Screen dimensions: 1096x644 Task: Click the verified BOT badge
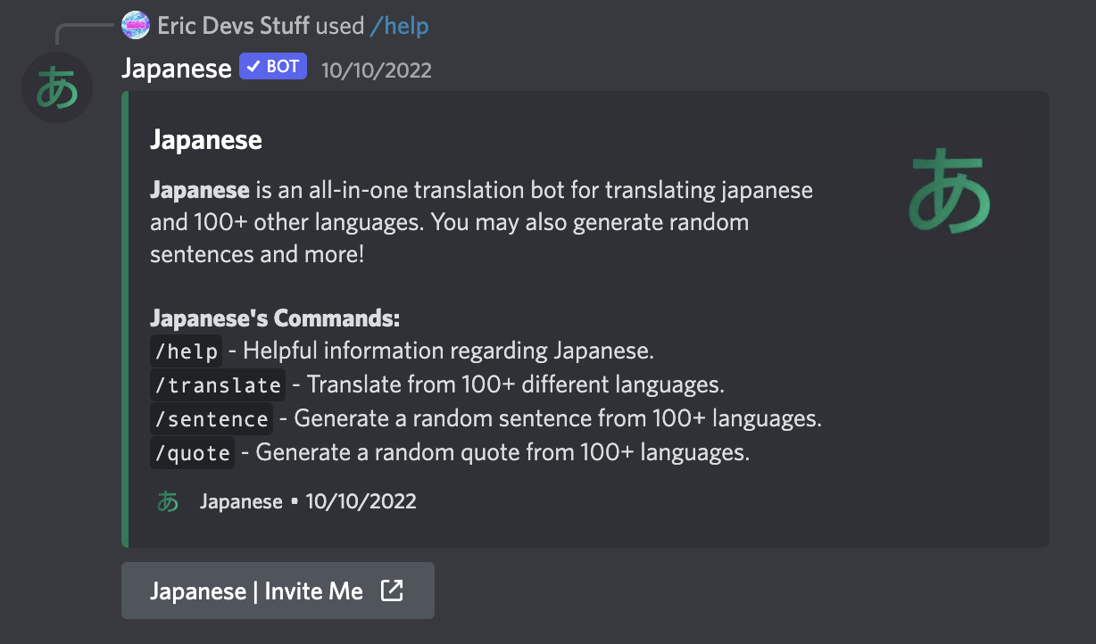(x=272, y=66)
